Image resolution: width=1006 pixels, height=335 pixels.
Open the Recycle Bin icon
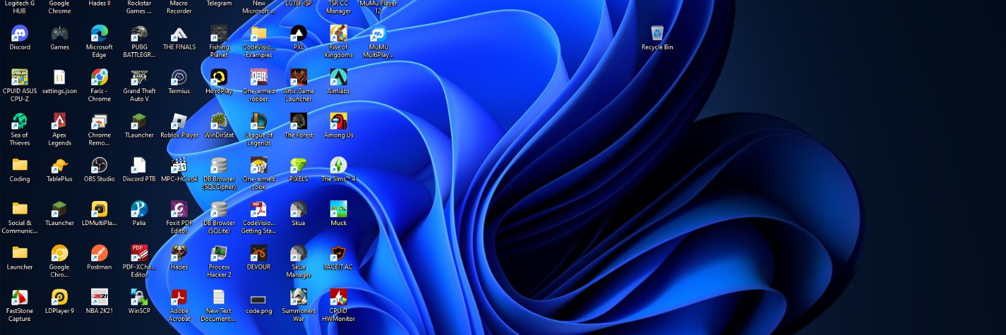click(657, 33)
